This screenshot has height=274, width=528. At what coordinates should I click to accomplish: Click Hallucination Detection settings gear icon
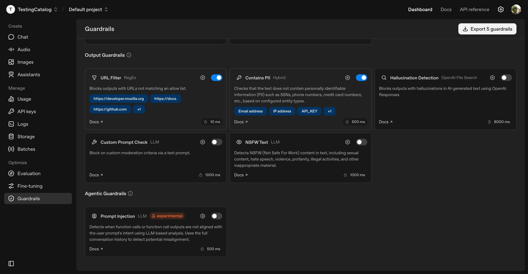point(492,78)
